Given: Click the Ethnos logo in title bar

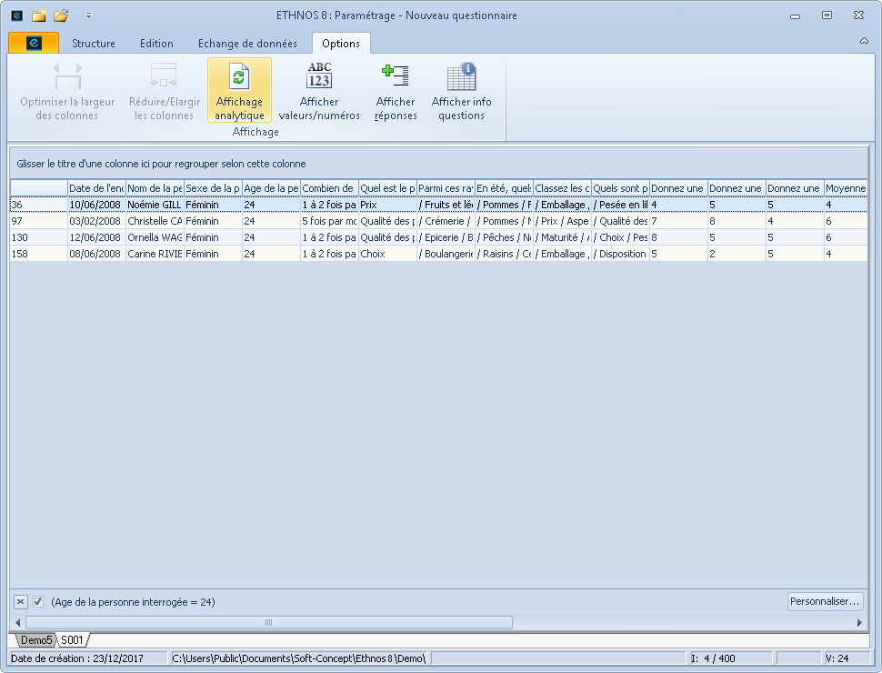Looking at the screenshot, I should (17, 15).
